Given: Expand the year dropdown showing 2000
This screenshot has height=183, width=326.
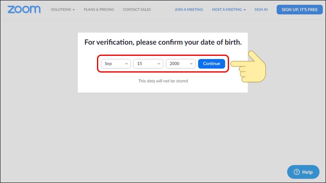Looking at the screenshot, I should (x=181, y=64).
